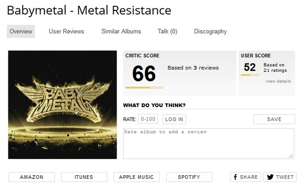Screen dimensions: 302x196
Task: Click the critic score 66 bar
Action: point(144,87)
